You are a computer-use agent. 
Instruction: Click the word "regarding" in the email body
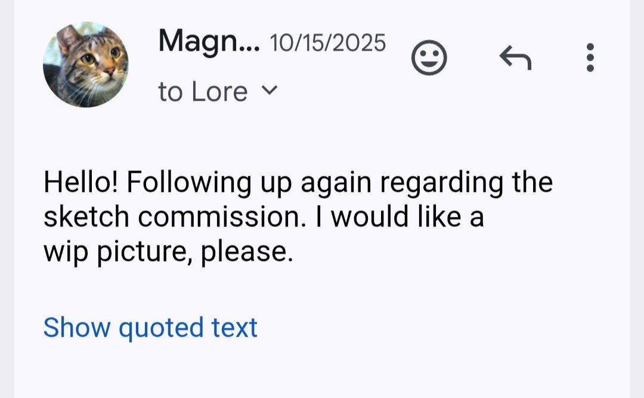(441, 184)
